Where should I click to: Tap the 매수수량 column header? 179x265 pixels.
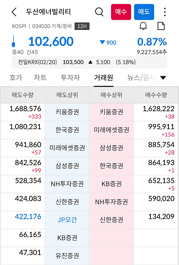click(156, 95)
